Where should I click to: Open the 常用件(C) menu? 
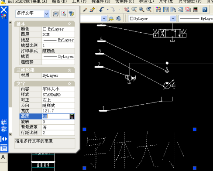click(125, 1)
